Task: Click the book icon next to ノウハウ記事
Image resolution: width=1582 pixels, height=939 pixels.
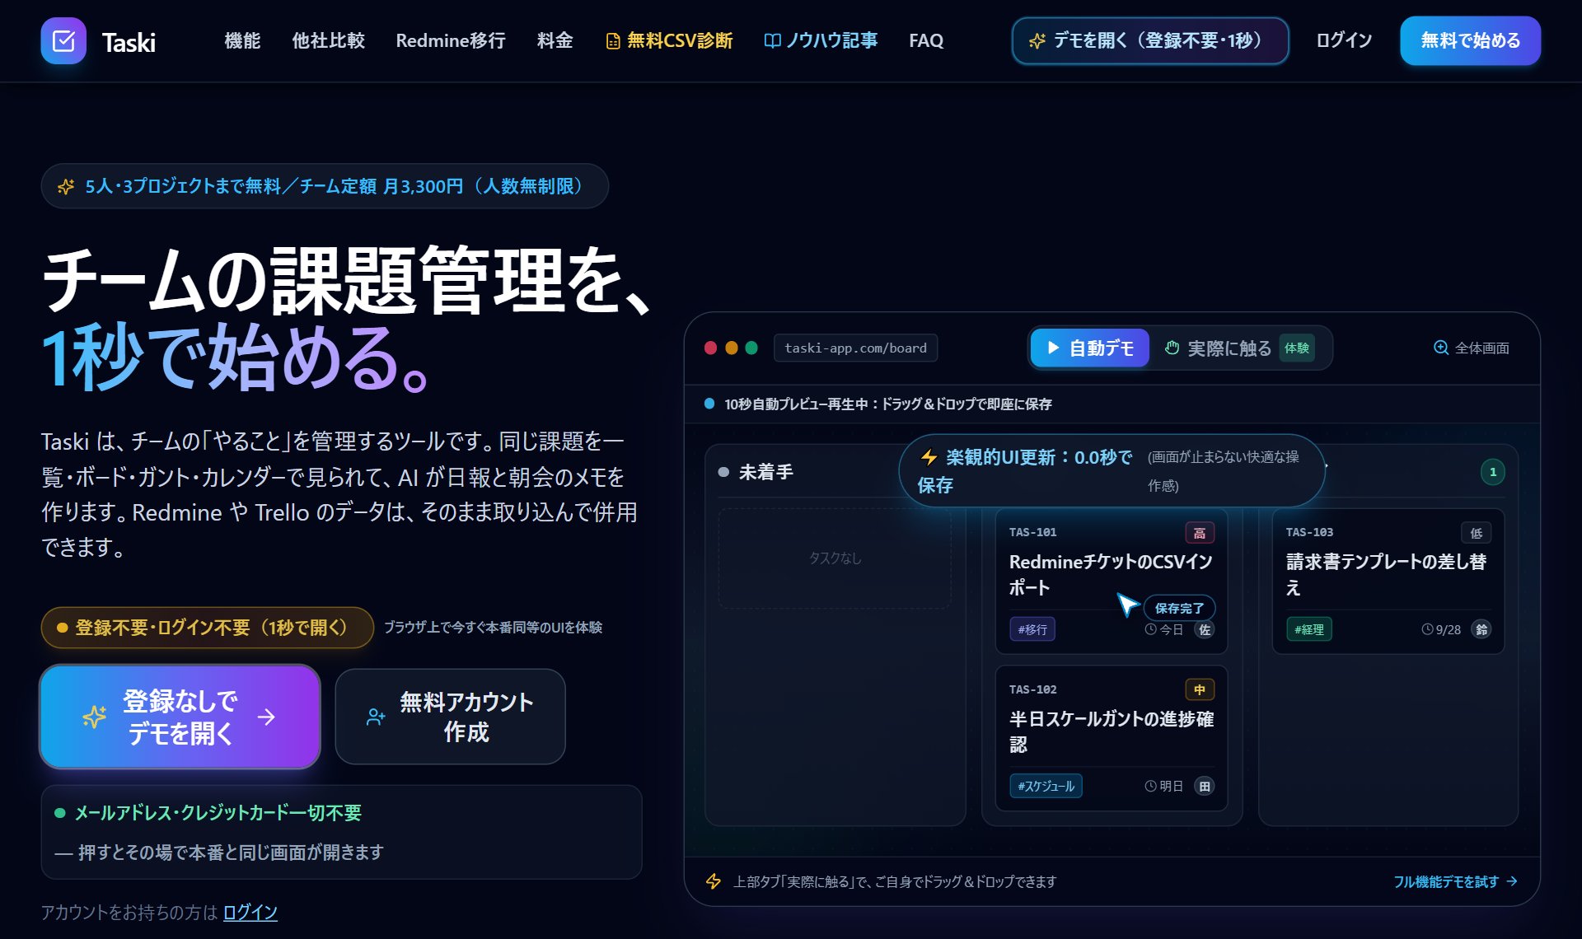Action: click(772, 40)
